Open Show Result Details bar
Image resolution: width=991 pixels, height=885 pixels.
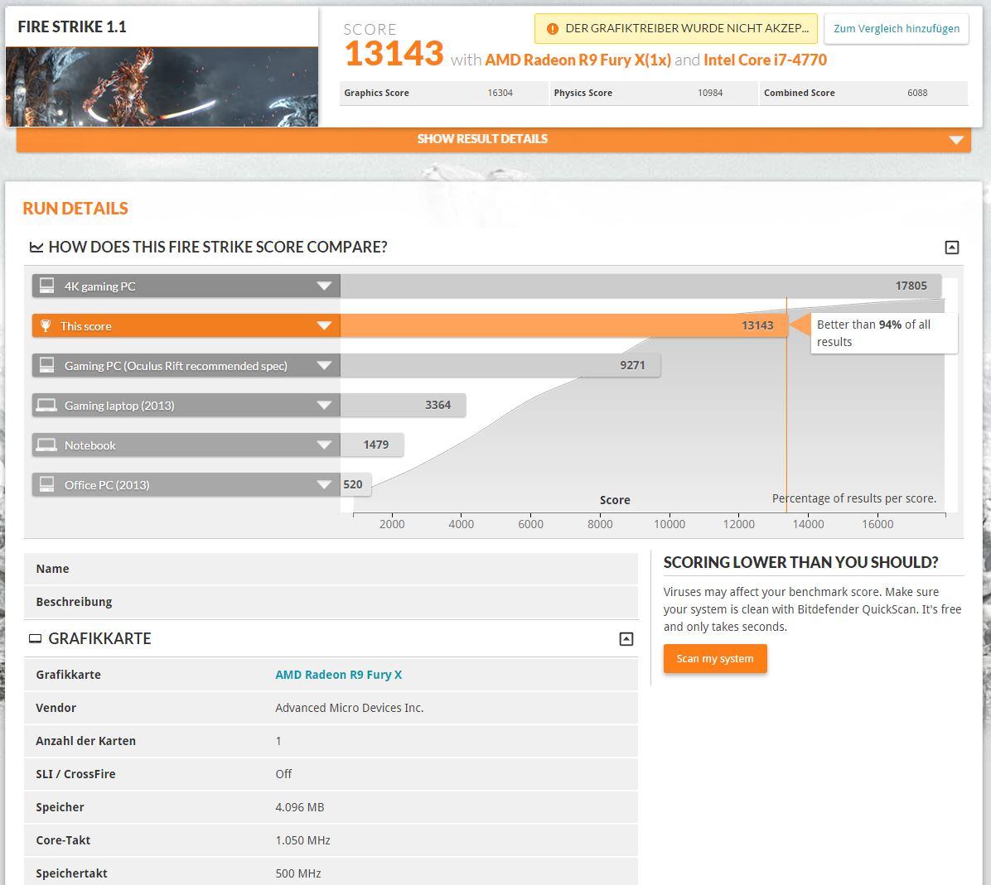click(x=494, y=140)
